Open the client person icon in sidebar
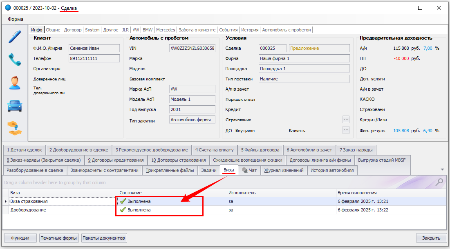This screenshot has width=450, height=249. tap(15, 83)
